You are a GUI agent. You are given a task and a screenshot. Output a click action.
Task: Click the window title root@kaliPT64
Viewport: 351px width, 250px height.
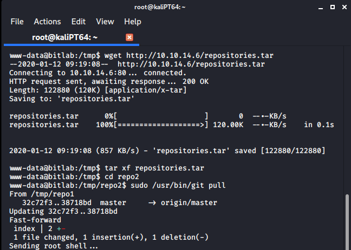tap(160, 7)
